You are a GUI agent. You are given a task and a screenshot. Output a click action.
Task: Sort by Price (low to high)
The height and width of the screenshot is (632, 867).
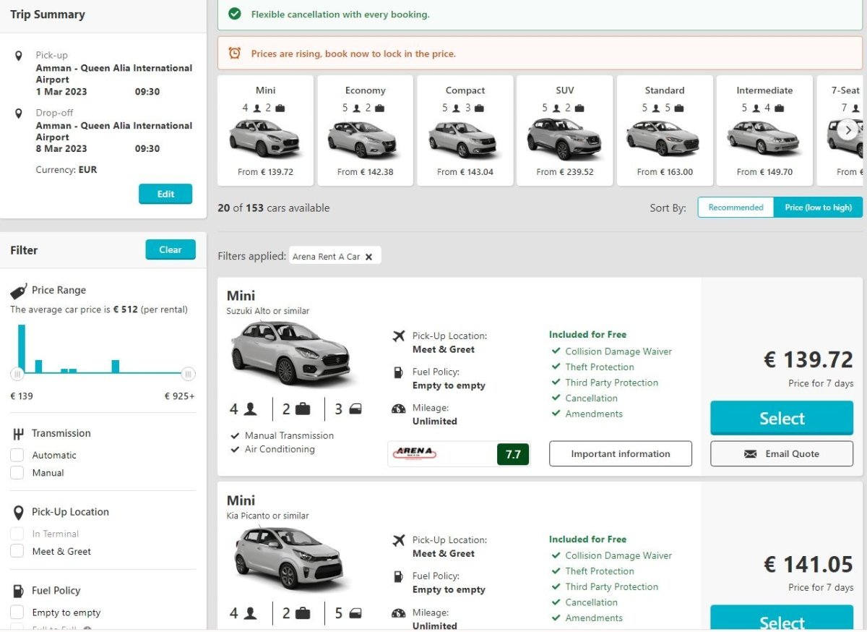(818, 208)
